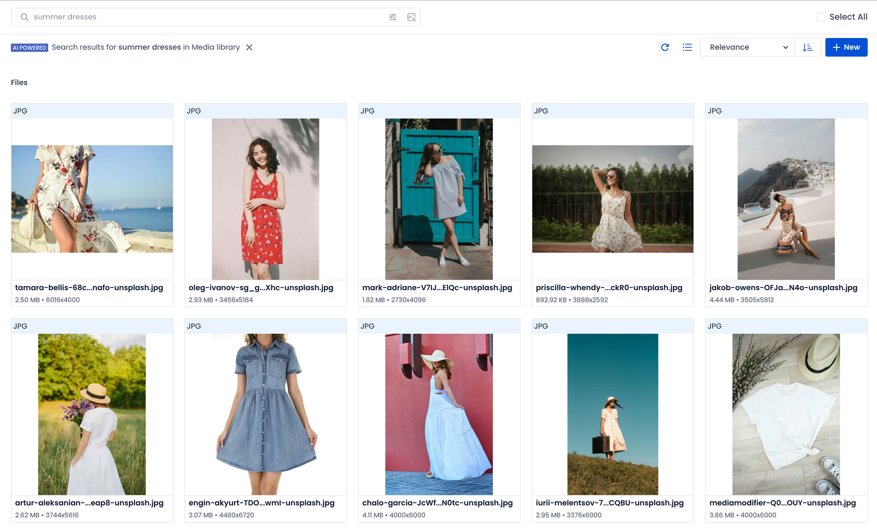This screenshot has width=877, height=528.
Task: Click the 4.11 MB • 4000x6000 file info
Action: coord(394,515)
